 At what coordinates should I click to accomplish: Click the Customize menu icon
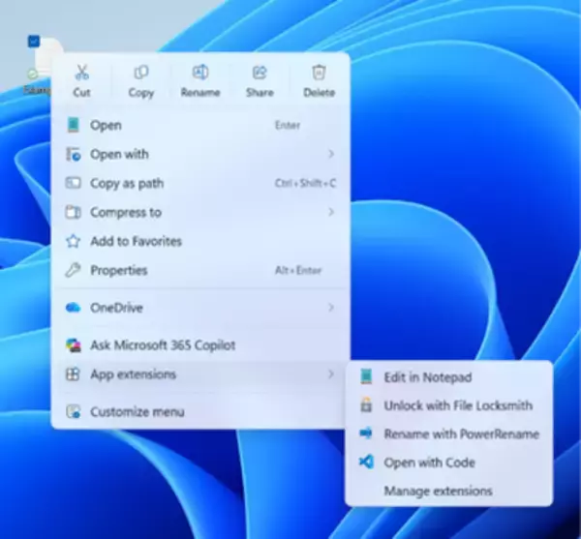click(x=74, y=411)
